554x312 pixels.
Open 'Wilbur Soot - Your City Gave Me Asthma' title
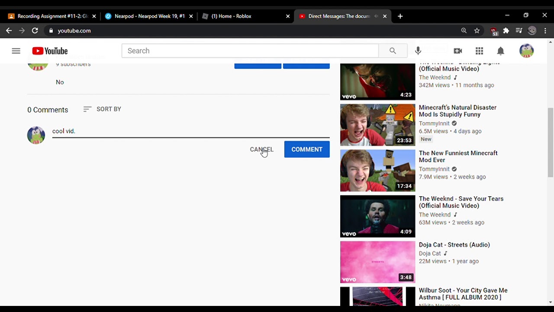coord(463,294)
